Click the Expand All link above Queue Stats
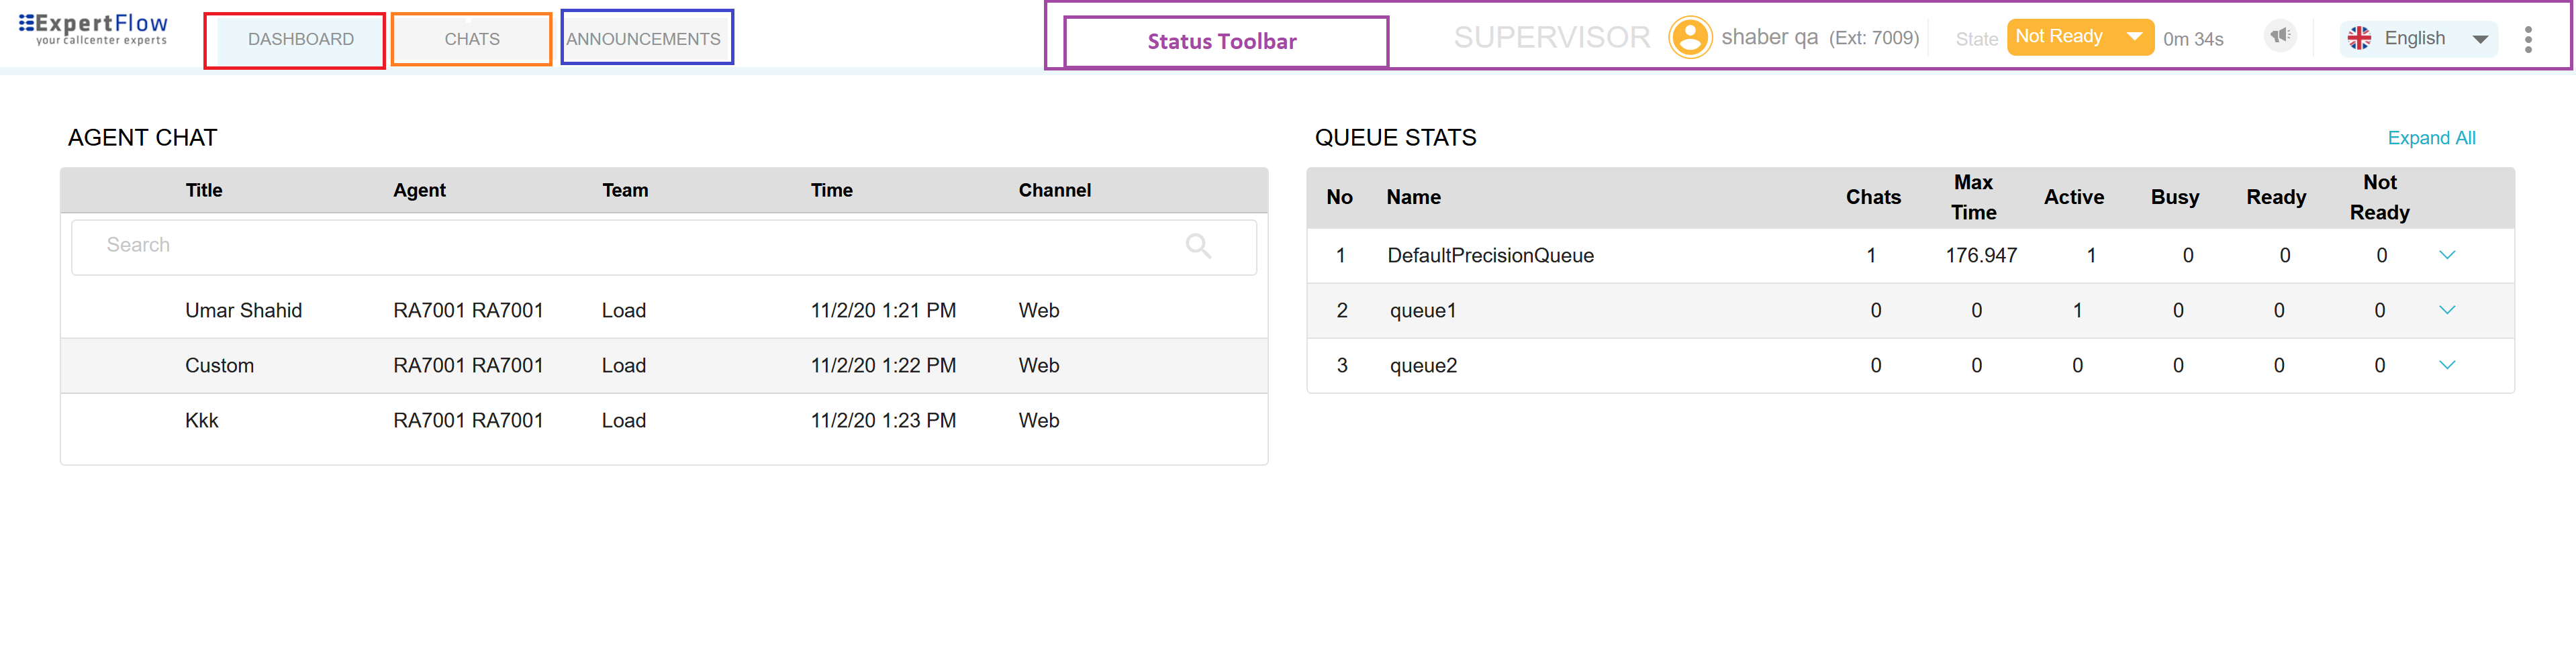This screenshot has width=2576, height=667. tap(2432, 138)
